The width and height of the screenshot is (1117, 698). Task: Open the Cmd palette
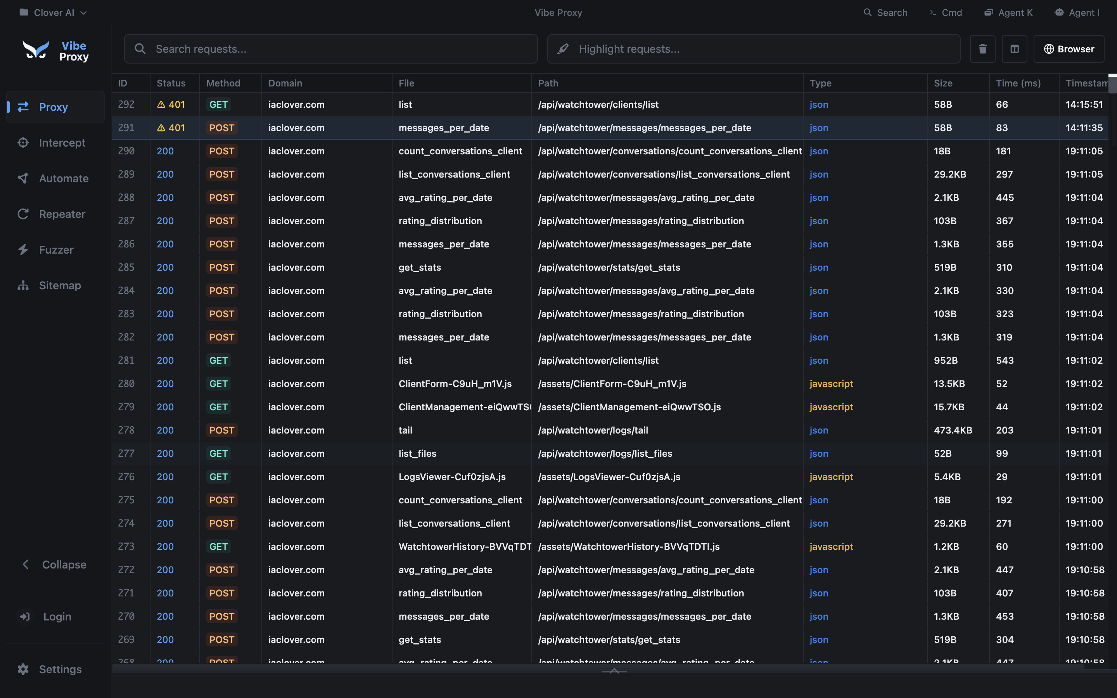click(x=946, y=12)
